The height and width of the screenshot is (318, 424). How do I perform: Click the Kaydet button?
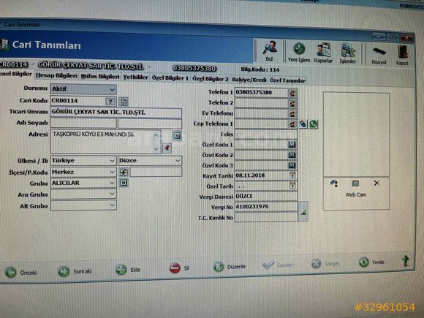[278, 265]
